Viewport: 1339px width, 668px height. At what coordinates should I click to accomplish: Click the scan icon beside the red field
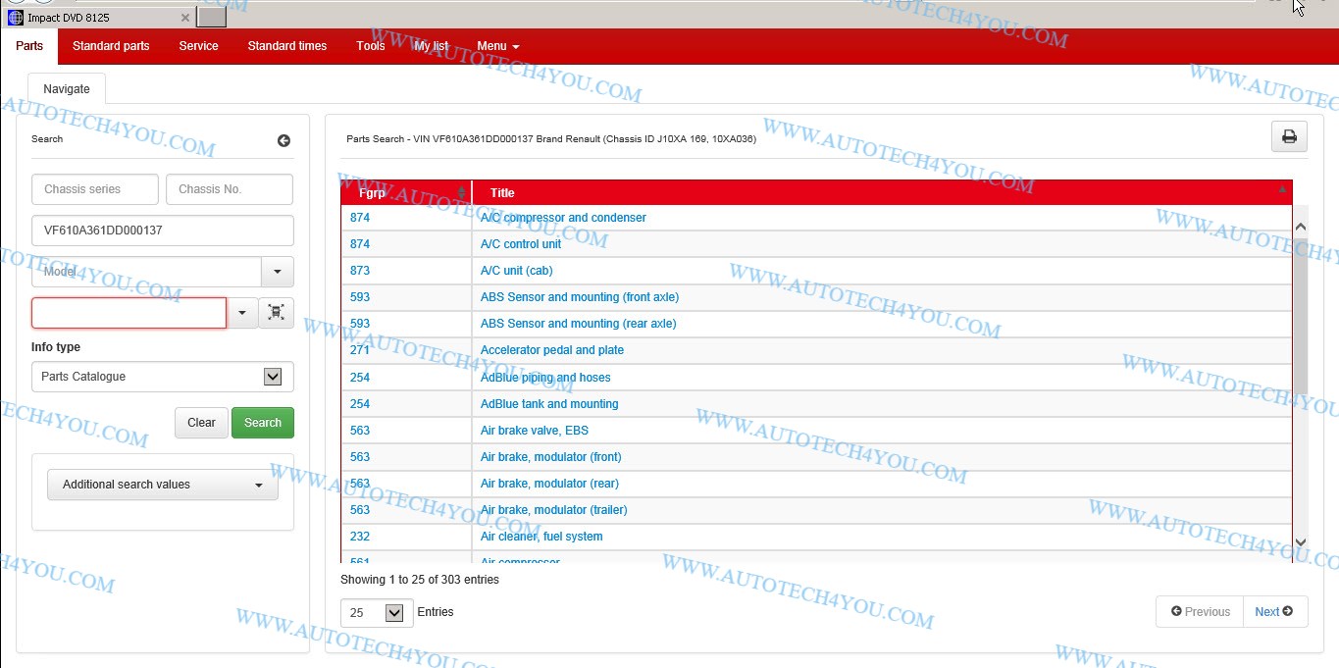[276, 313]
